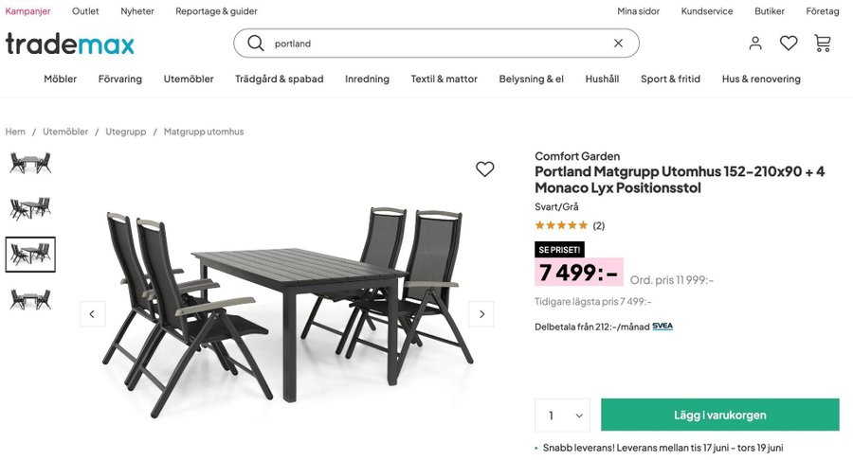Screen dimensions: 853x460
Task: Show the previous product image
Action: tap(93, 314)
